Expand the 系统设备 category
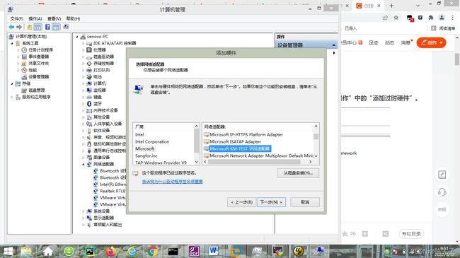460x258 pixels. point(83,211)
